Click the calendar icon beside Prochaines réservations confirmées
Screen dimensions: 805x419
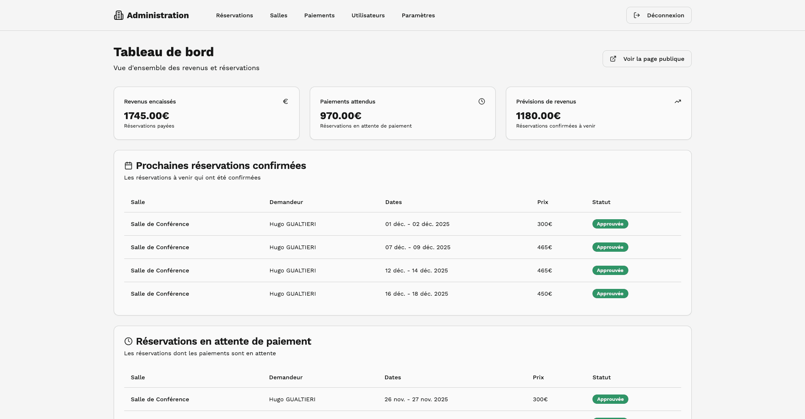pos(128,166)
